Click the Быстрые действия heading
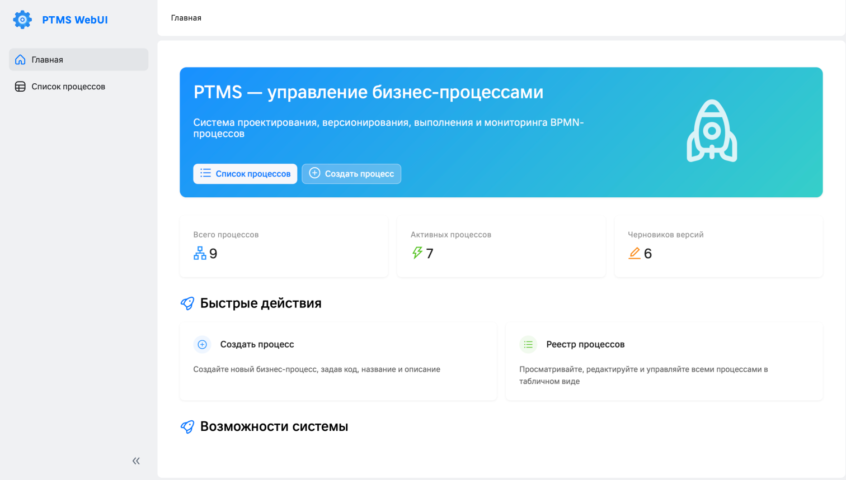This screenshot has height=480, width=846. [x=261, y=303]
